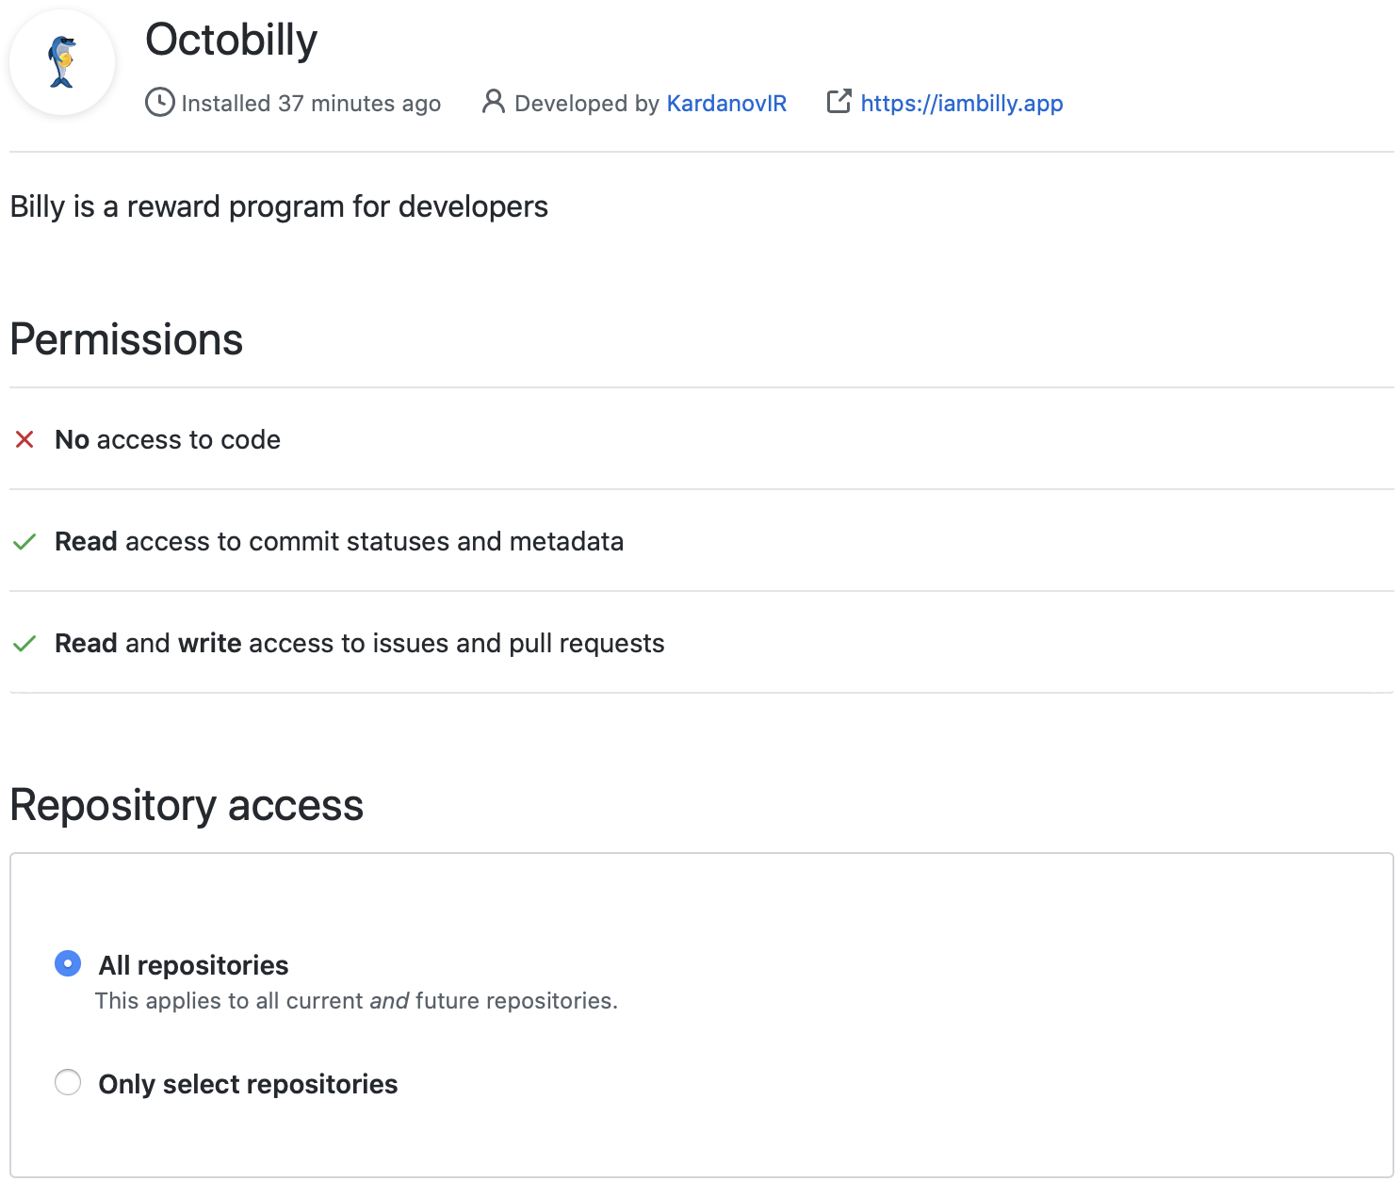Choose the Only select repositories option
The width and height of the screenshot is (1400, 1182).
pyautogui.click(x=68, y=1082)
